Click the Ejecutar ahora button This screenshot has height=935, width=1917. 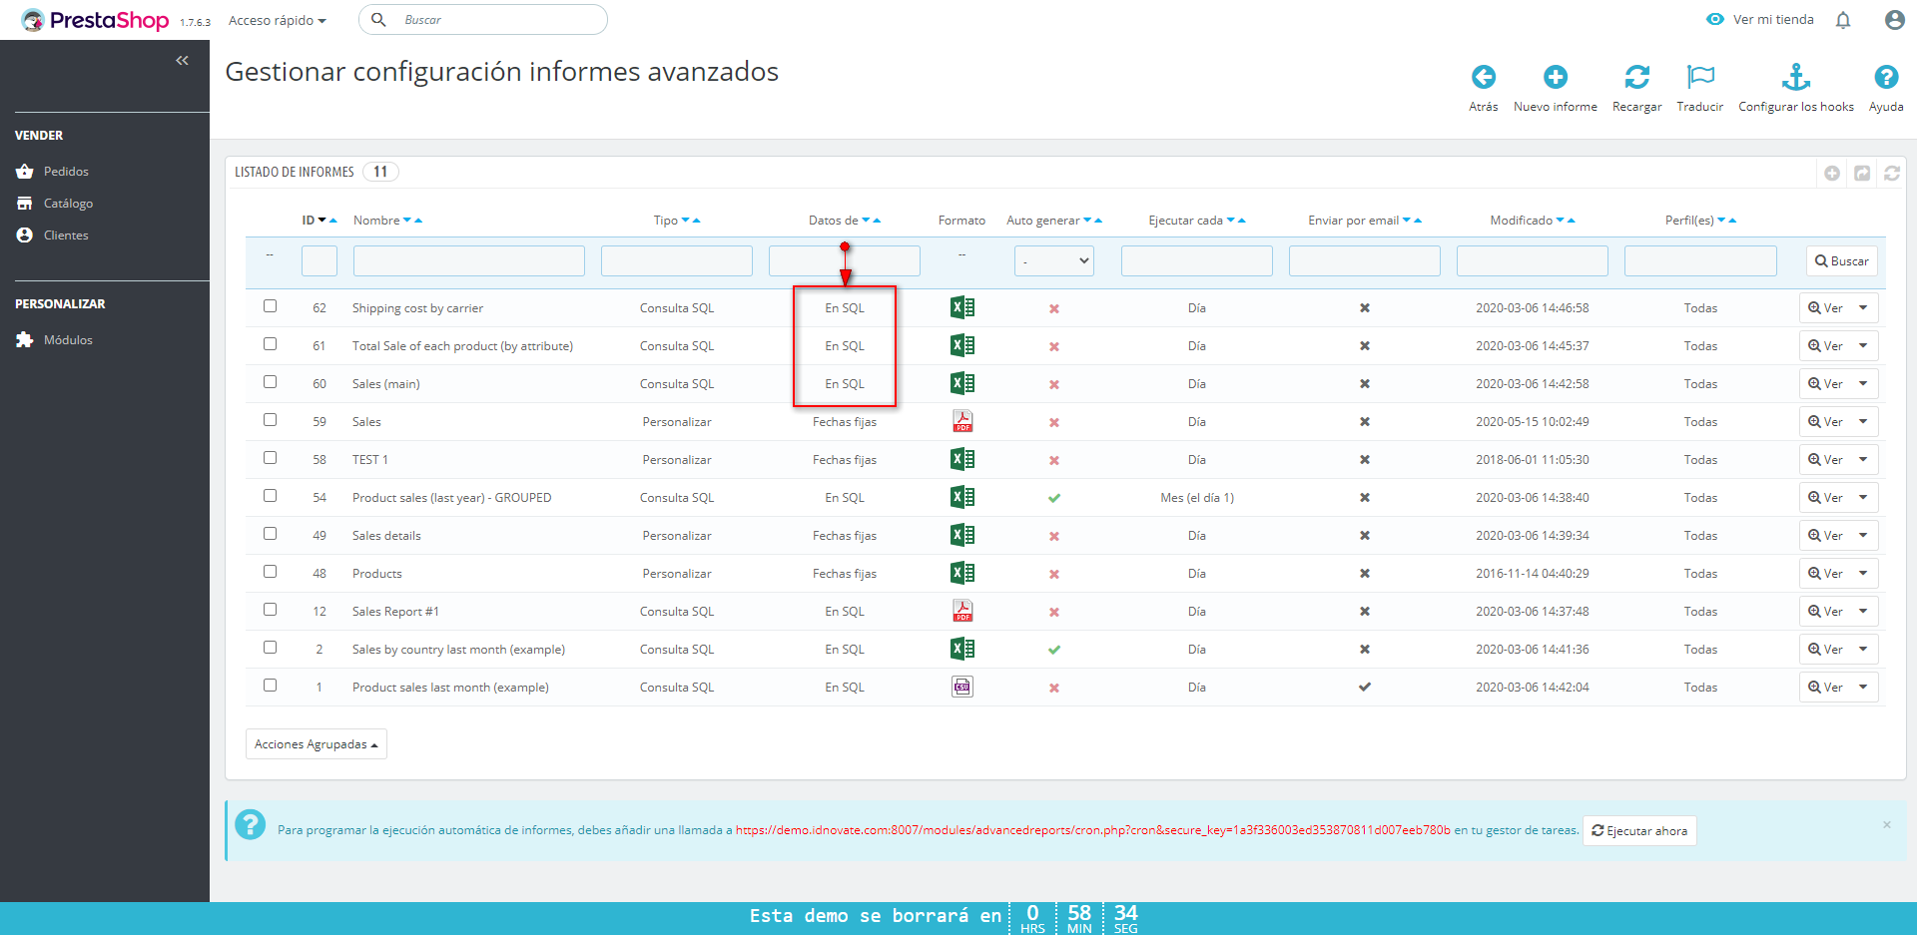point(1639,831)
